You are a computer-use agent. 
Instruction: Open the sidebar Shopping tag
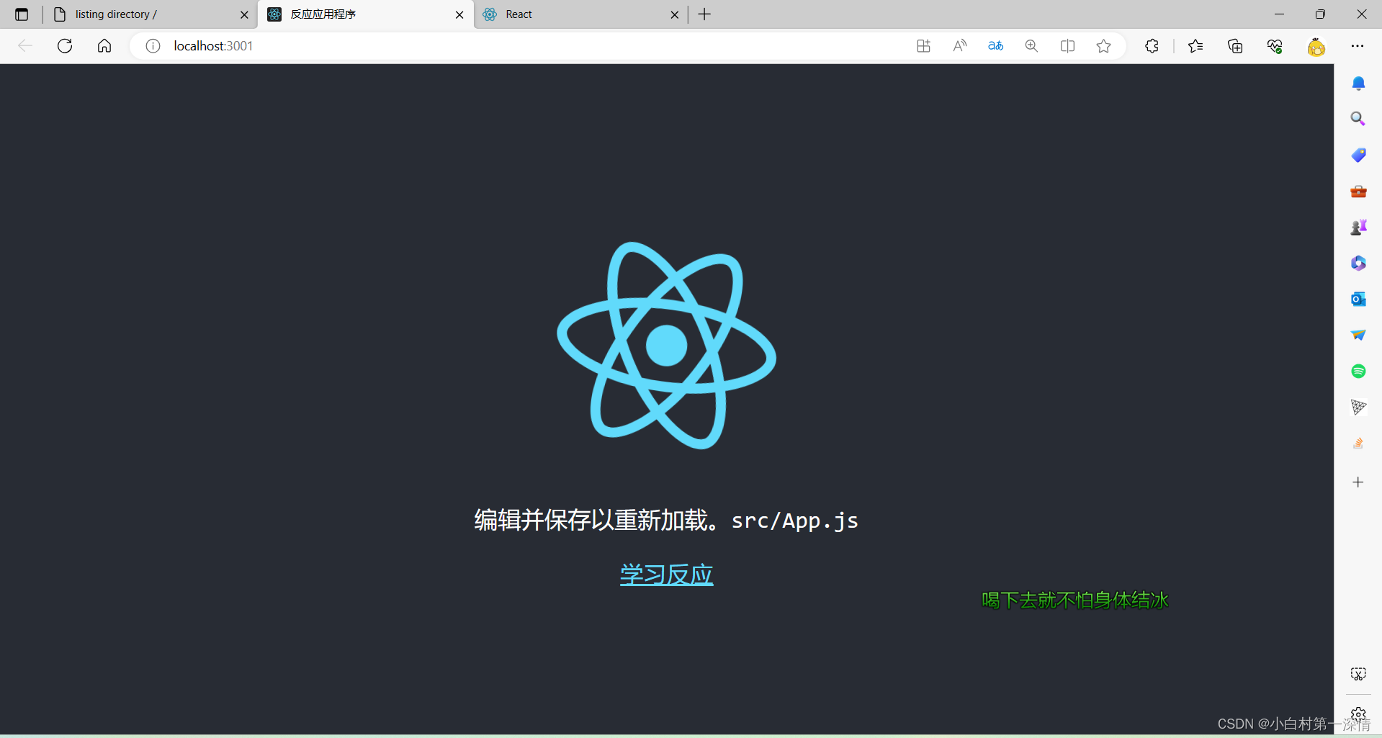pos(1358,155)
